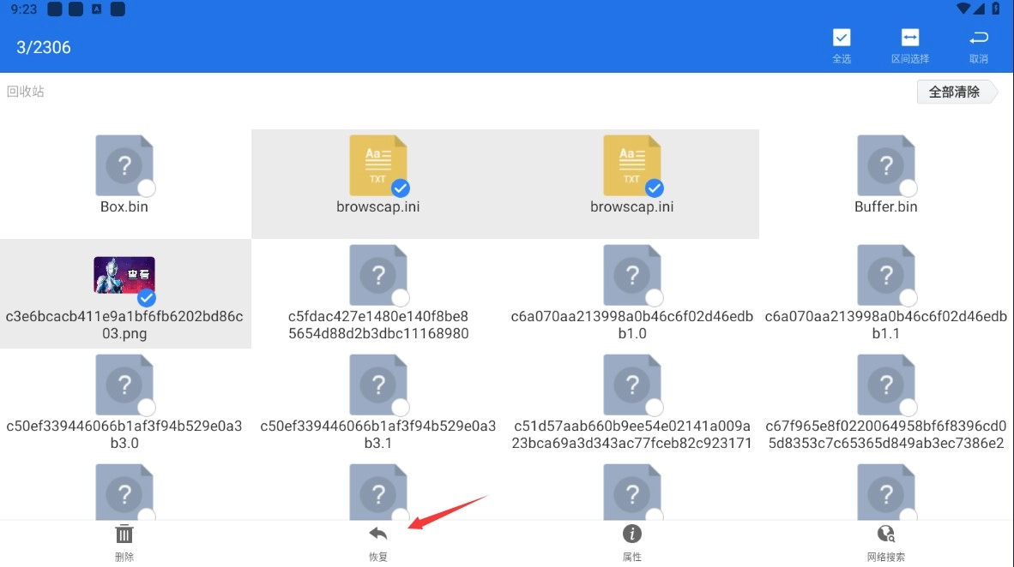Uncheck the c3e6bcacb411e9 PNG image
1014x567 pixels.
click(x=146, y=297)
